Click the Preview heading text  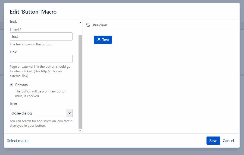coord(100,25)
